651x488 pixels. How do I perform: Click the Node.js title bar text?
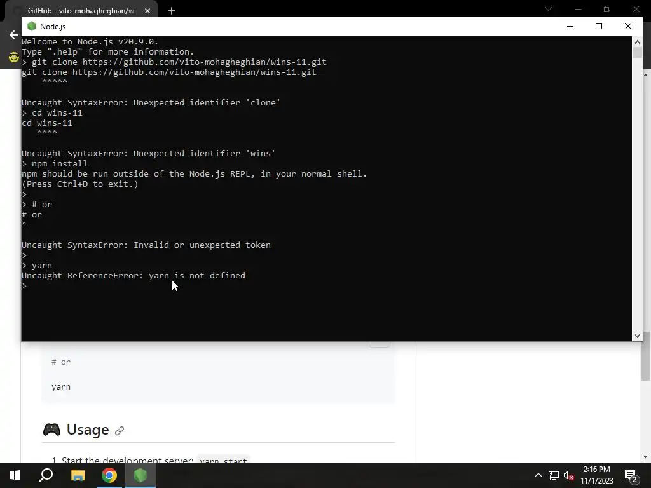point(53,26)
